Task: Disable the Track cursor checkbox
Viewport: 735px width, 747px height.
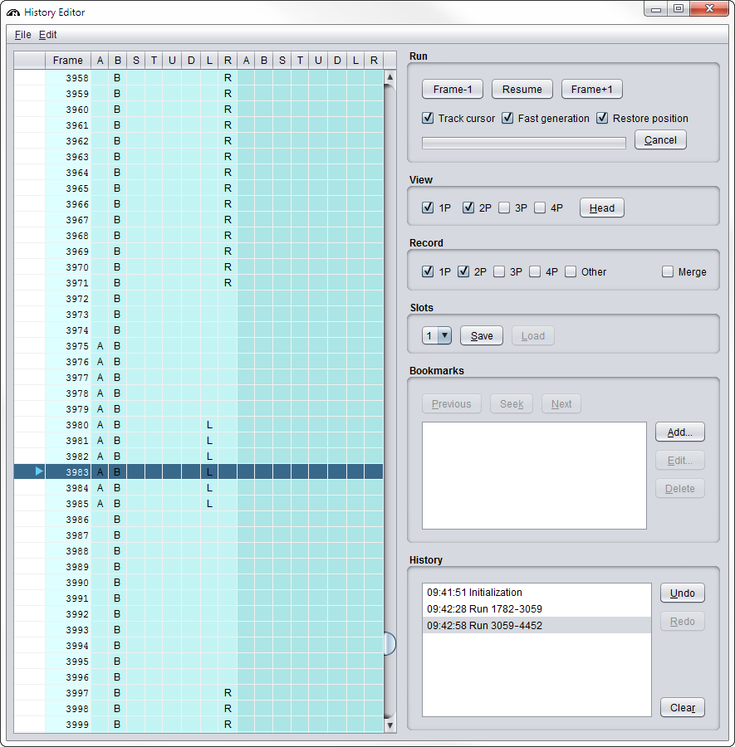Action: pos(429,118)
